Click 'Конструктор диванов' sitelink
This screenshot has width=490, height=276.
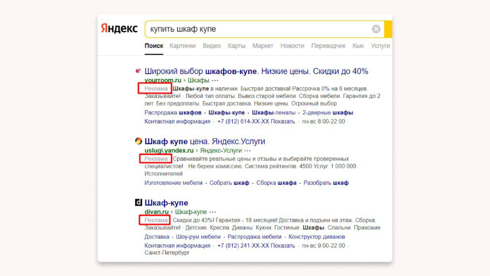(x=316, y=237)
